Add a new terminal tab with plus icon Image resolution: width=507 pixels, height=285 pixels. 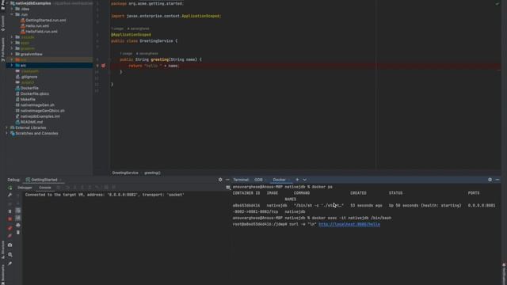point(297,180)
